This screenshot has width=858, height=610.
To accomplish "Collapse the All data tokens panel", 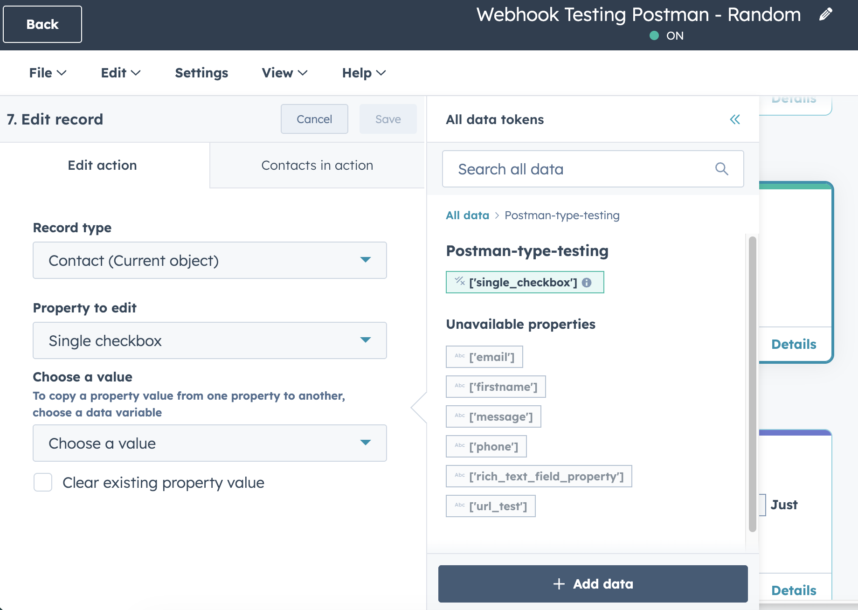I will point(735,119).
